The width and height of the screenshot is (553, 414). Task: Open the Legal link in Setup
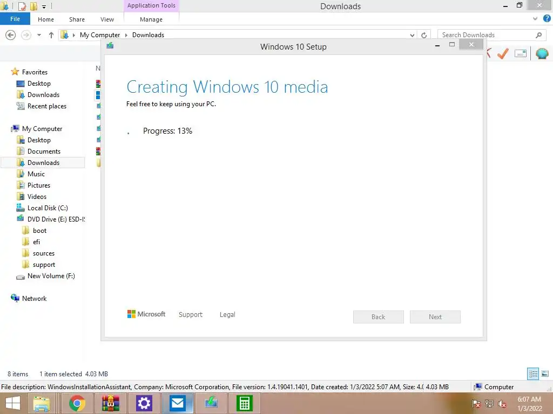(227, 314)
